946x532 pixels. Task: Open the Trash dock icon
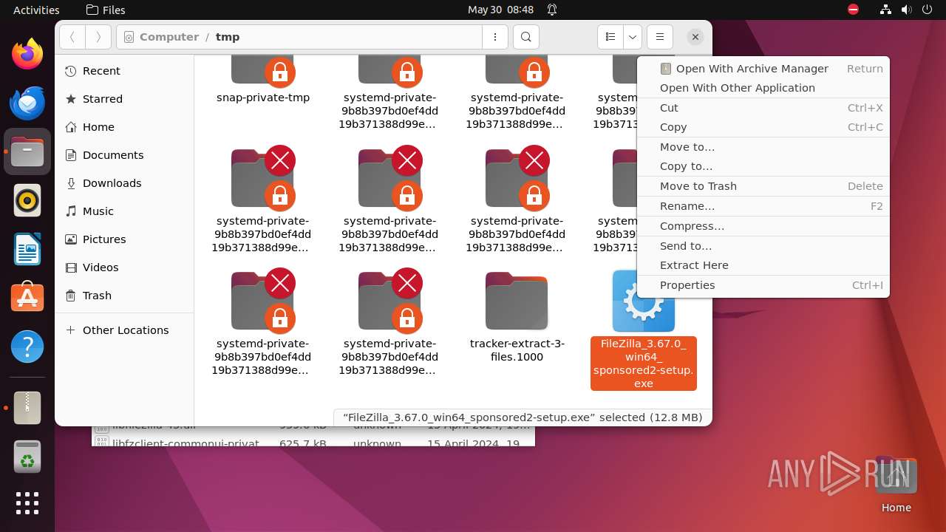(x=27, y=456)
